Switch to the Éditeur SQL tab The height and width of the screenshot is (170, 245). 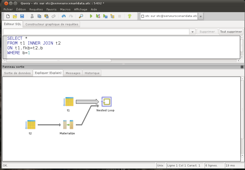(12, 24)
